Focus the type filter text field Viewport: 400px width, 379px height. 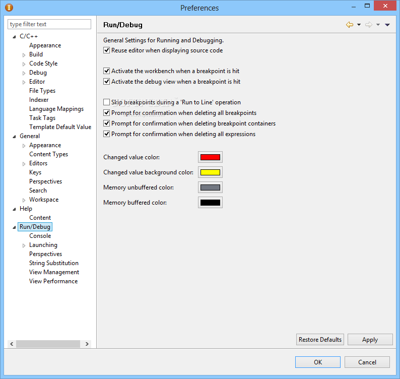click(x=49, y=24)
